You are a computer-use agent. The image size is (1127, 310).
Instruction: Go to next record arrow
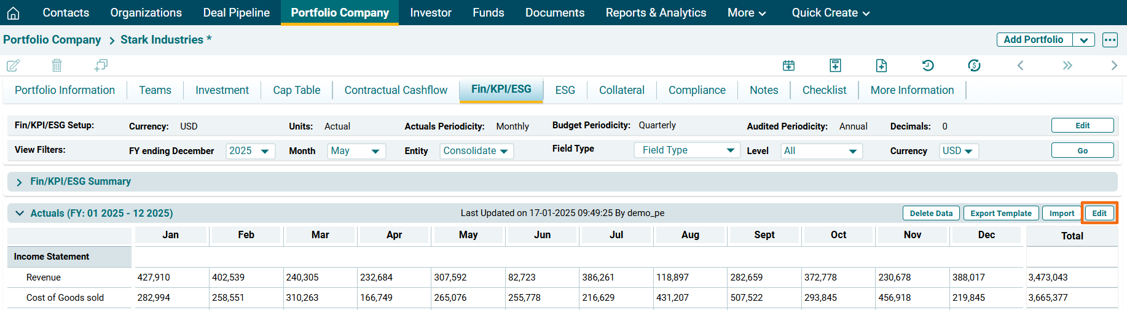coord(1113,65)
